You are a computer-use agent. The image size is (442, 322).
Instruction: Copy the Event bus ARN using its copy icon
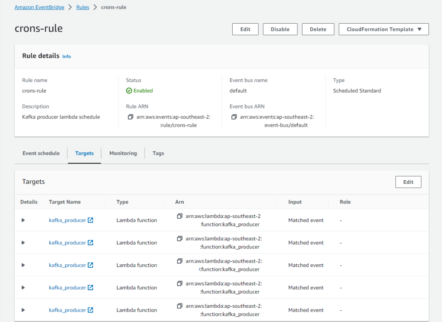point(234,117)
